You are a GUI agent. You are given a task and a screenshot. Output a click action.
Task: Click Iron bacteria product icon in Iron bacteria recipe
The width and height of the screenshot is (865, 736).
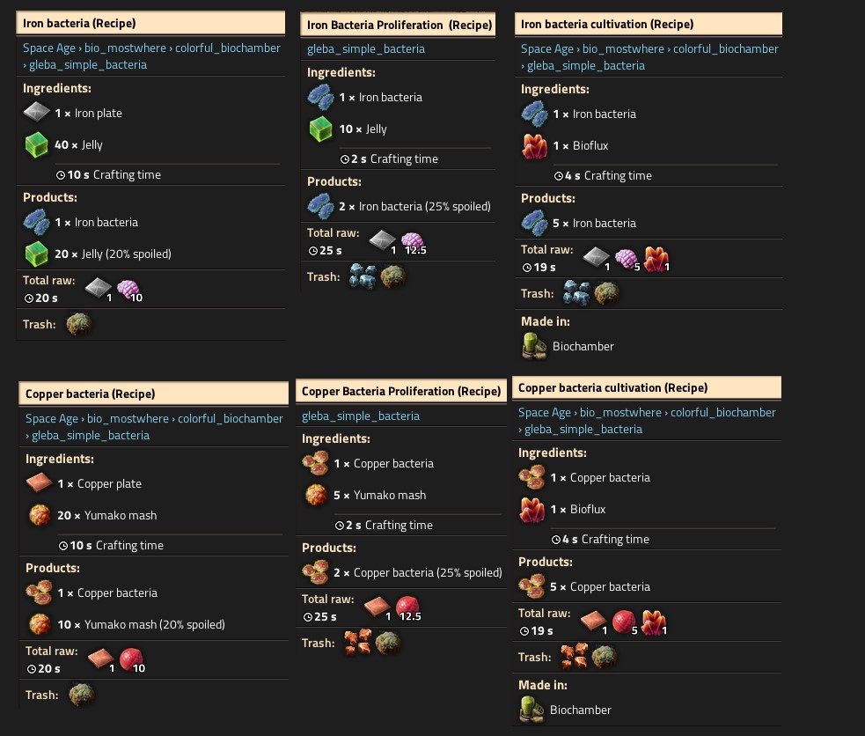coord(36,223)
